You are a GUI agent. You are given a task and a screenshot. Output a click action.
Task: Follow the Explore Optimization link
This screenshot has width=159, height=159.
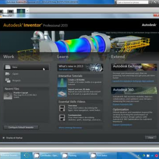pos(122,125)
